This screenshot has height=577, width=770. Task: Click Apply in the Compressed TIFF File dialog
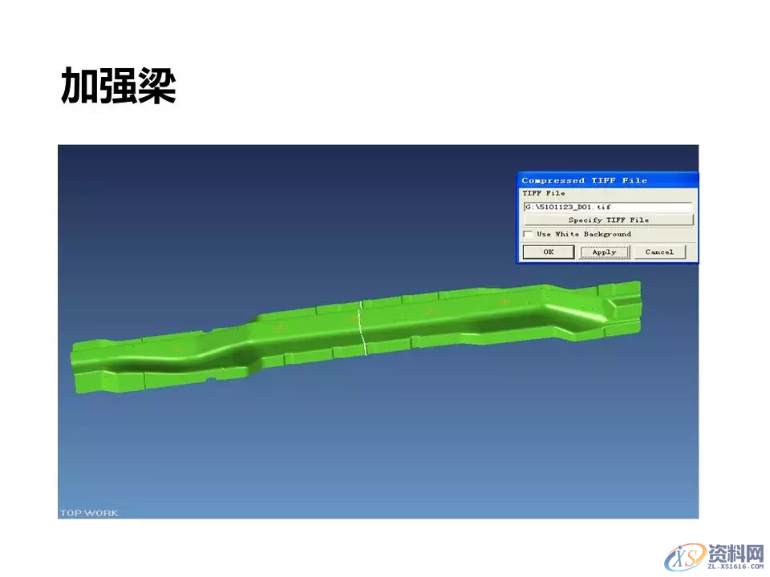(603, 252)
